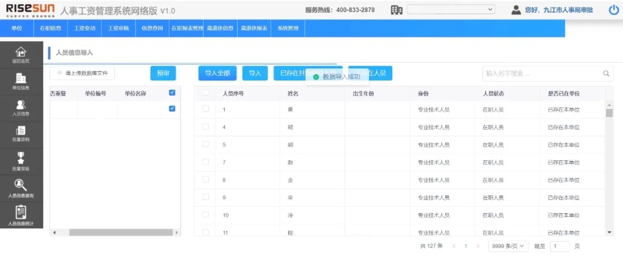Expand the 9999 条/页 page size dropdown

point(508,246)
